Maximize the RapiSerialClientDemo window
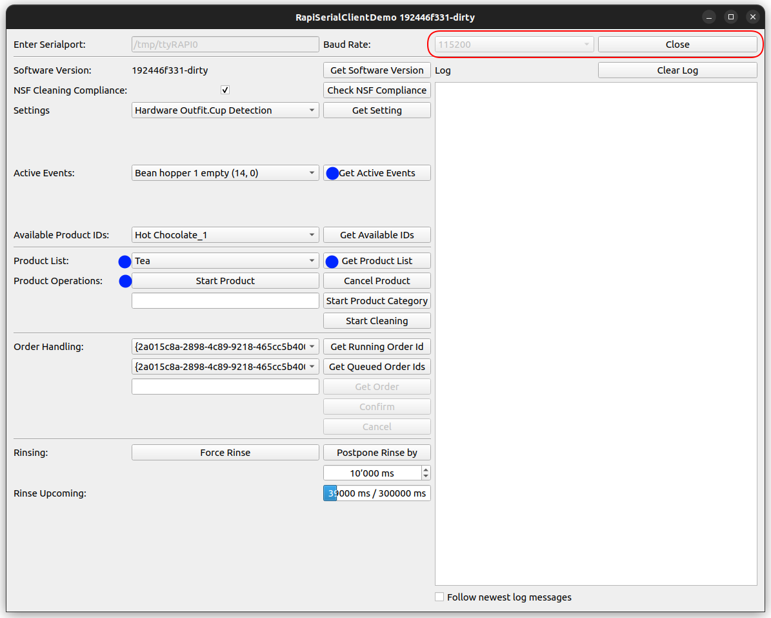The width and height of the screenshot is (771, 618). point(730,17)
